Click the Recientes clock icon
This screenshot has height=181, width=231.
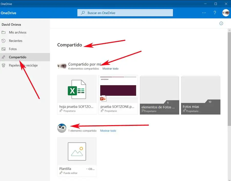[x=4, y=41]
